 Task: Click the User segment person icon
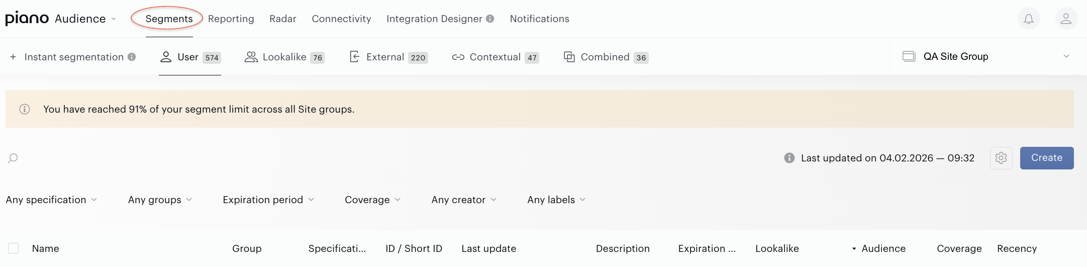166,57
